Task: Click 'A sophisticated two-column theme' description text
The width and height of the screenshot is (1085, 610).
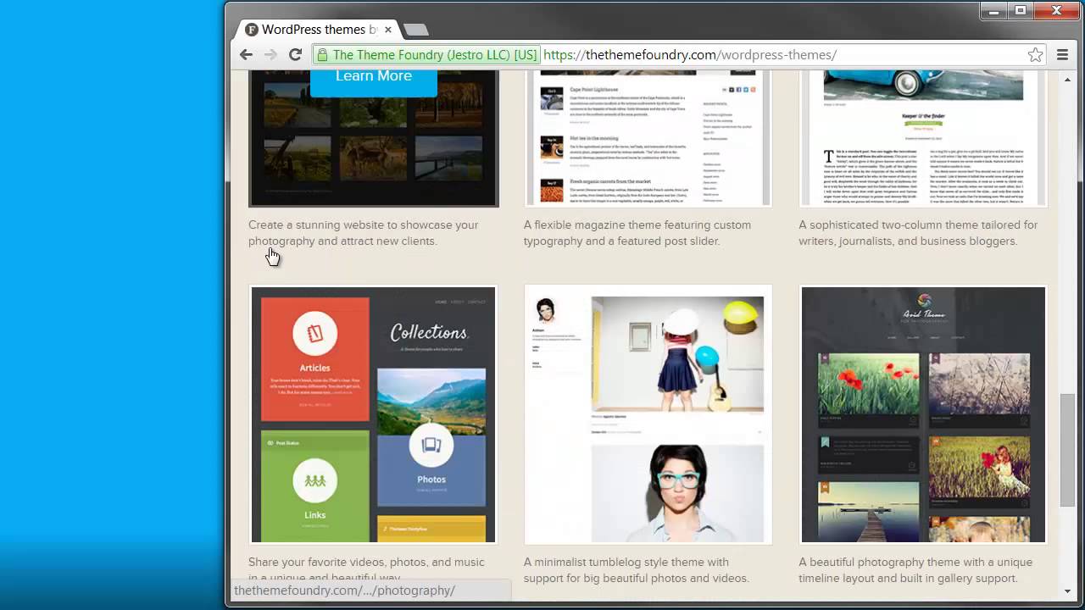Action: pos(918,233)
